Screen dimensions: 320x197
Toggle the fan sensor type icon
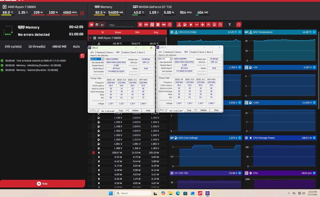click(203, 25)
